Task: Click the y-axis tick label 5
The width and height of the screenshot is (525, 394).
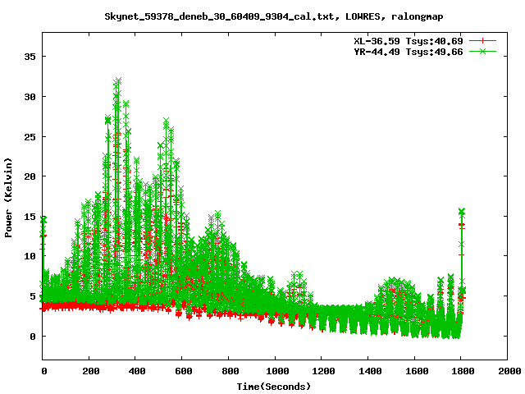Action: (x=33, y=296)
